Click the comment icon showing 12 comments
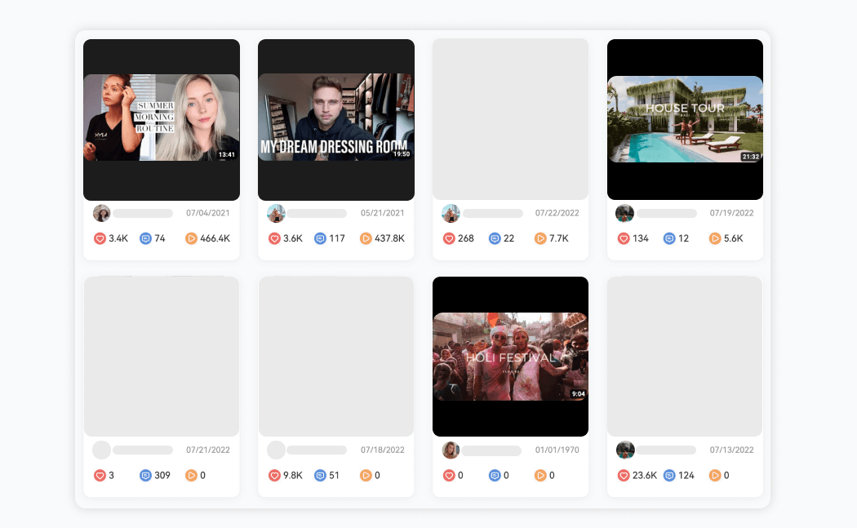This screenshot has width=857, height=528. pyautogui.click(x=669, y=238)
